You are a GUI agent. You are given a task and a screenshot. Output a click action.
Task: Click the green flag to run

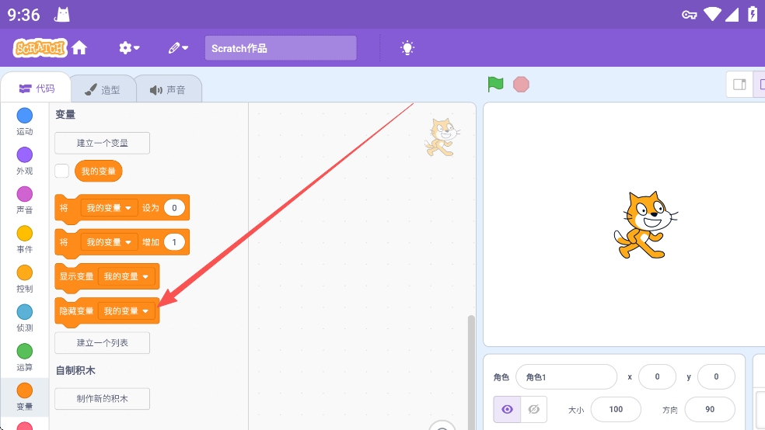click(495, 84)
